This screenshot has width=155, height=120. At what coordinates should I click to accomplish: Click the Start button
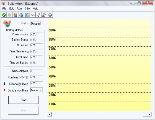[x=23, y=100]
